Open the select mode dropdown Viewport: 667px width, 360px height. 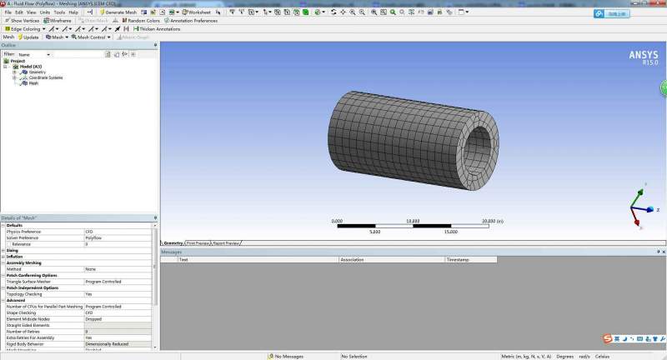click(x=267, y=12)
